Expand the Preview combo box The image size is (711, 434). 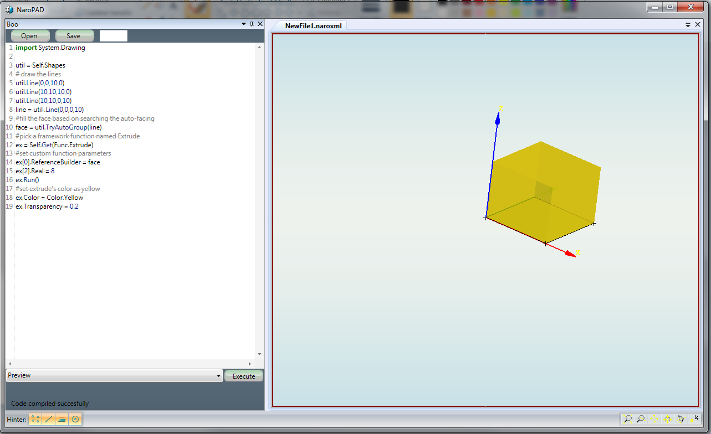click(218, 375)
